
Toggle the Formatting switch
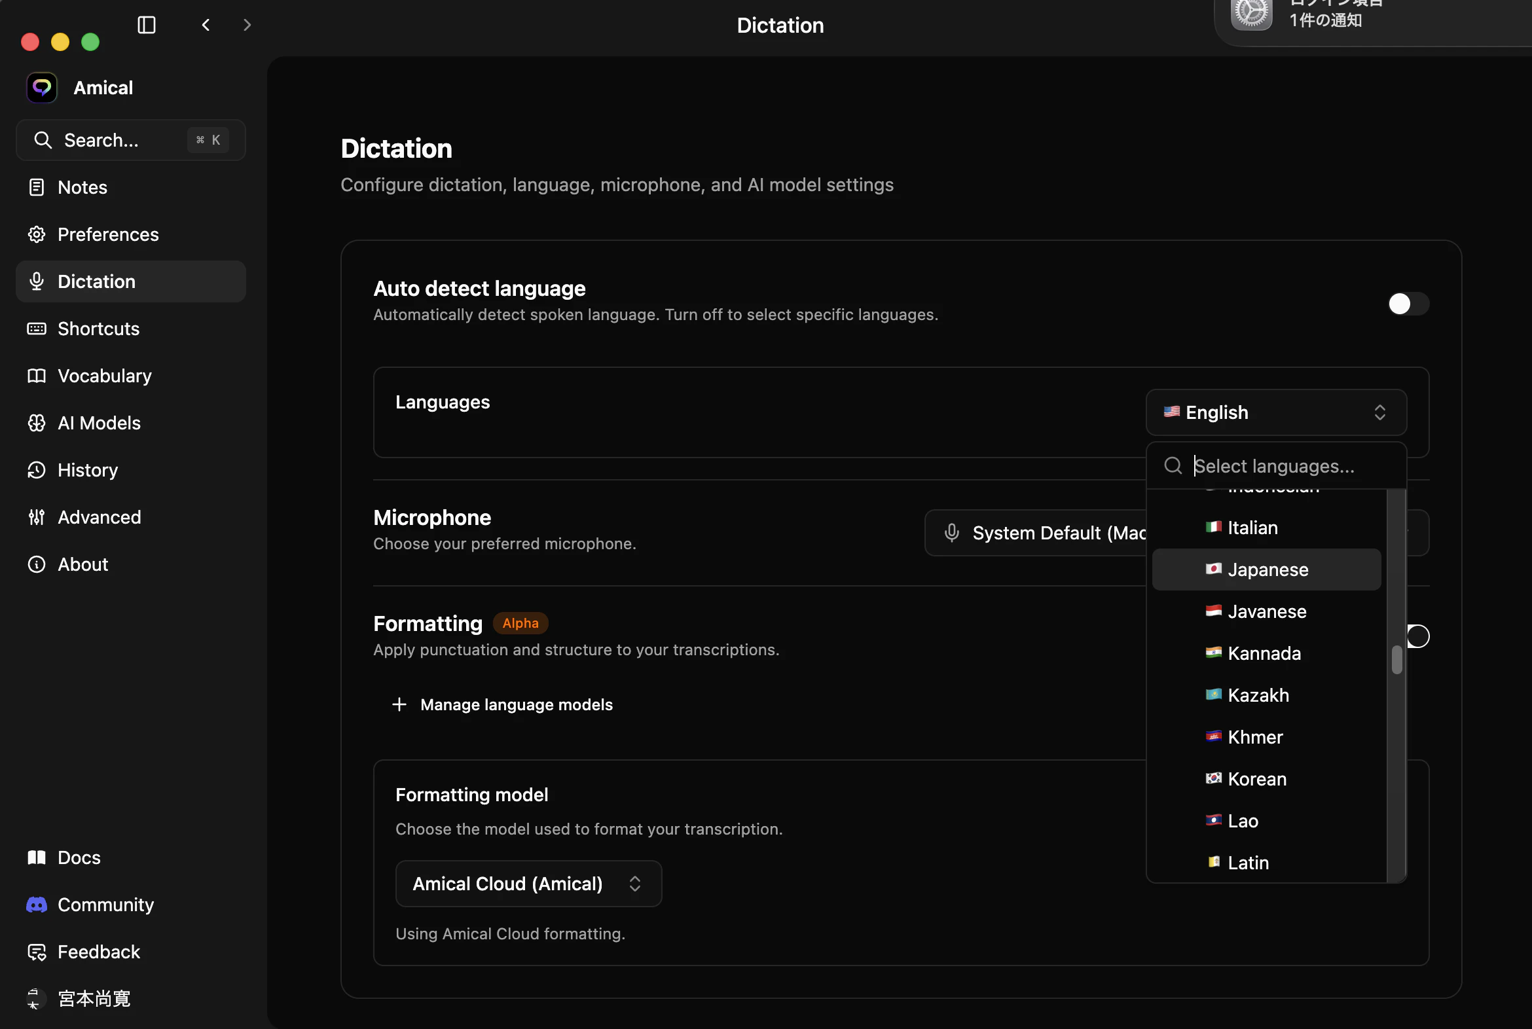(1419, 636)
